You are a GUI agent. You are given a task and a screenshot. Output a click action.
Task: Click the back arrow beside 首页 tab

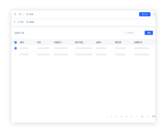pyautogui.click(x=14, y=22)
